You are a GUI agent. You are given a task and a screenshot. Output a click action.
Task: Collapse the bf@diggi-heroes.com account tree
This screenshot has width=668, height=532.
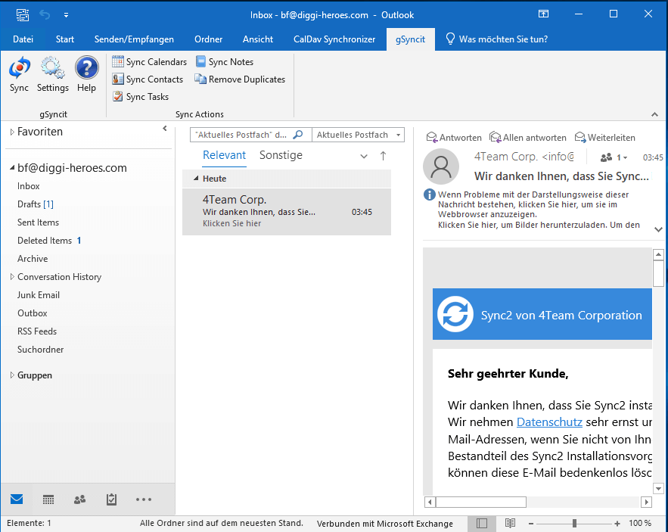12,168
